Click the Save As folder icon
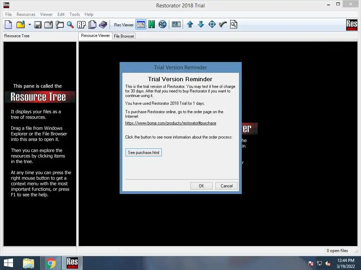Image resolution: width=361 pixels, height=270 pixels. (x=49, y=25)
